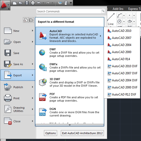Export as AutoCAD 2000 DXF
This screenshot has height=141, width=141.
pos(122,87)
